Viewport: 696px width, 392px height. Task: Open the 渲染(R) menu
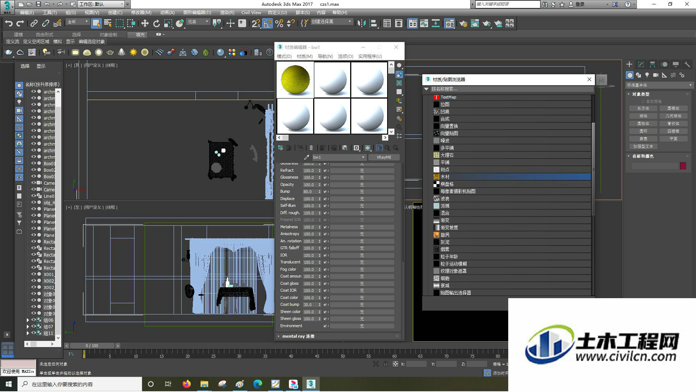(x=227, y=13)
